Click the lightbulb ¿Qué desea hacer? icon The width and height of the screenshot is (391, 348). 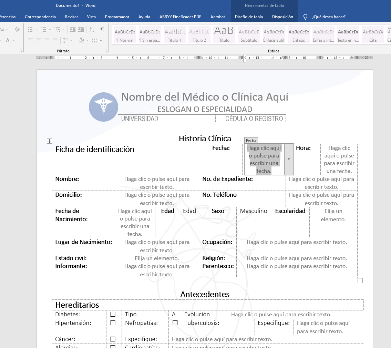[x=305, y=17]
